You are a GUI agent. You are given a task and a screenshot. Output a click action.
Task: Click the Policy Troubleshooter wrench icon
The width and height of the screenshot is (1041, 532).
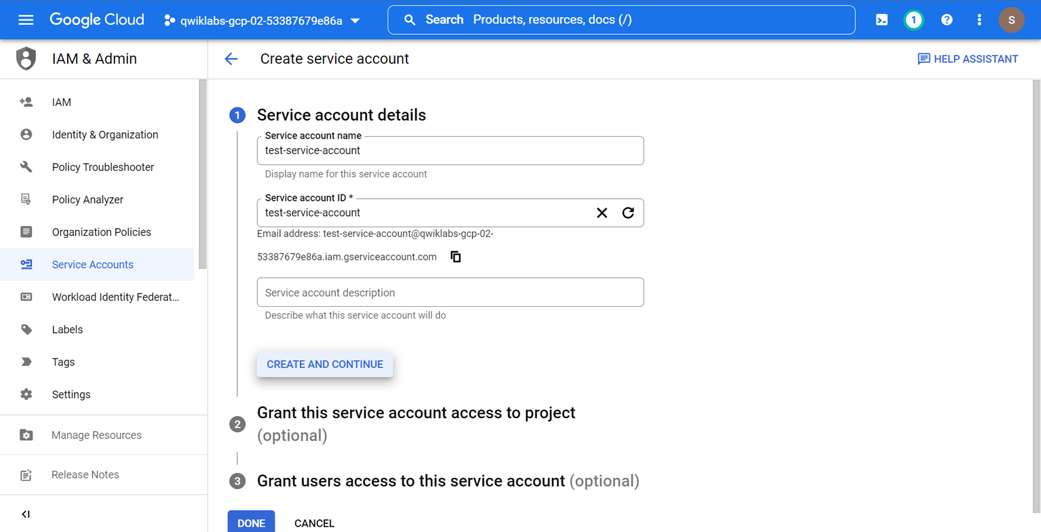point(26,167)
